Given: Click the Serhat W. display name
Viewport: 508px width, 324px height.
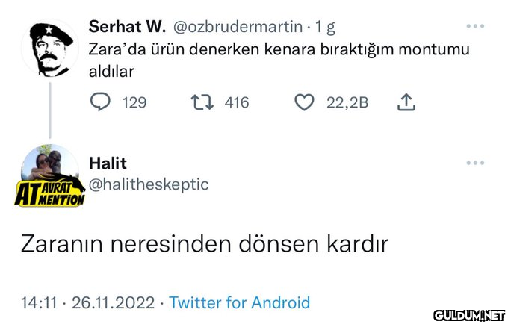Looking at the screenshot, I should 126,27.
